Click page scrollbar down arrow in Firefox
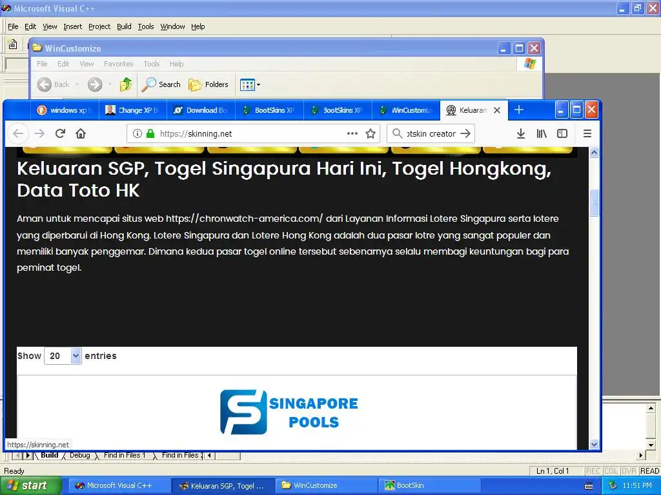Viewport: 661px width, 495px height. 594,444
